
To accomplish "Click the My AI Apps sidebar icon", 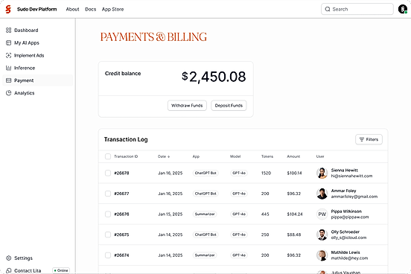I will coord(9,42).
